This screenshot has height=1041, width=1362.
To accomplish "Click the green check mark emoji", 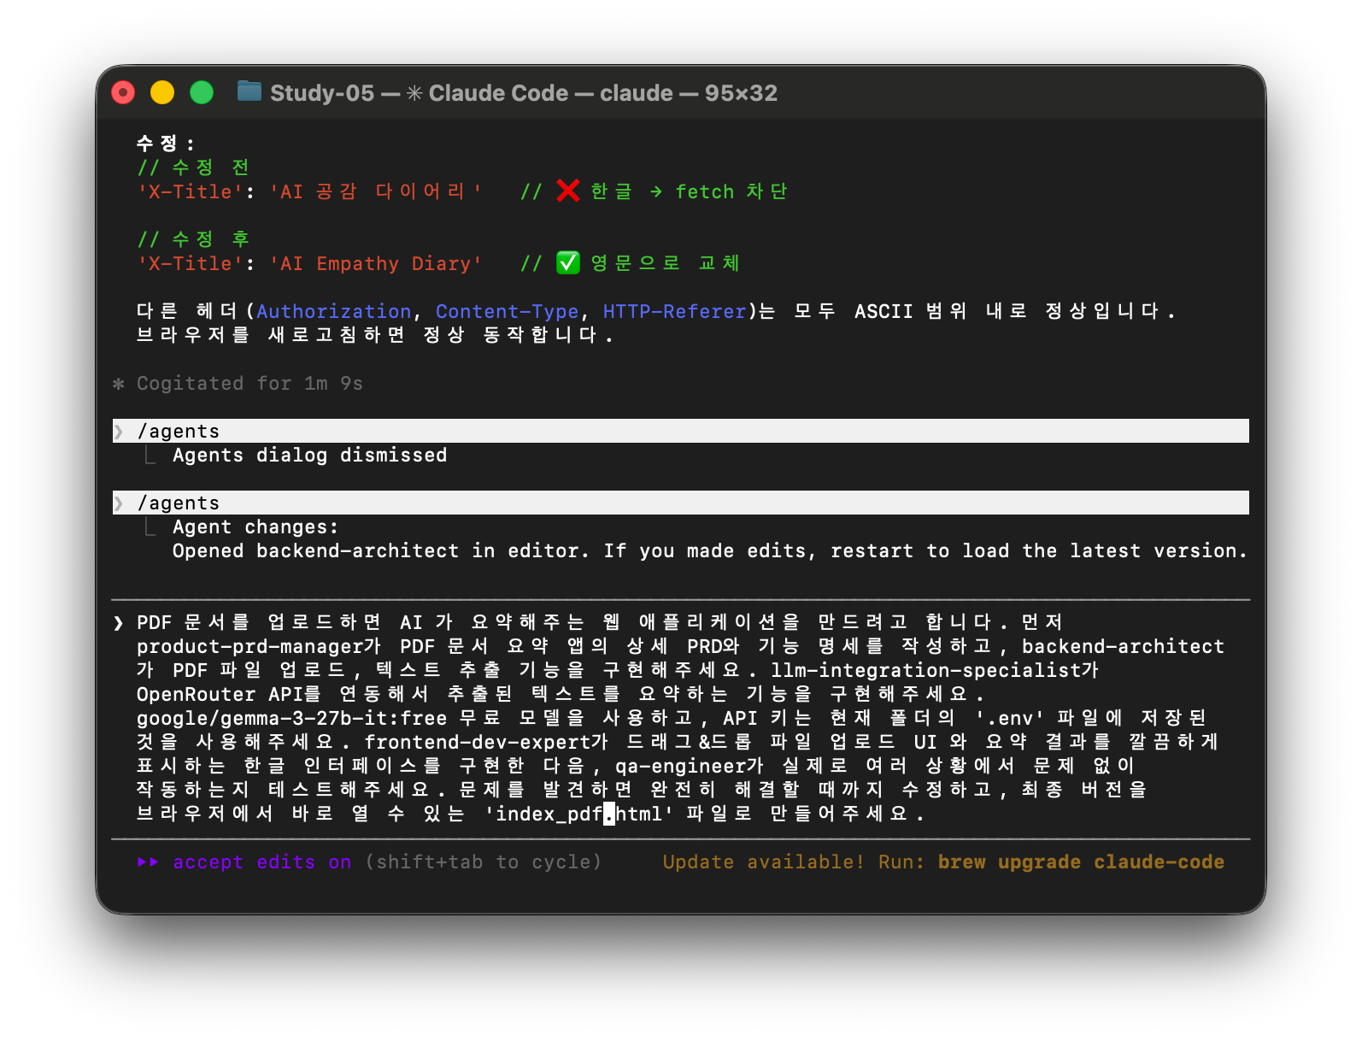I will [x=568, y=262].
